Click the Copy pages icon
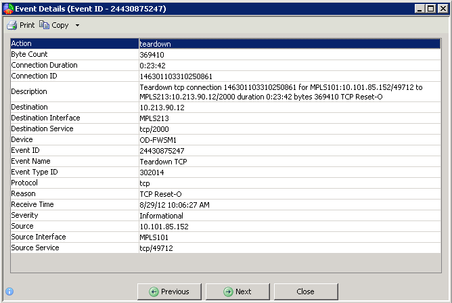452x303 pixels. pyautogui.click(x=44, y=25)
